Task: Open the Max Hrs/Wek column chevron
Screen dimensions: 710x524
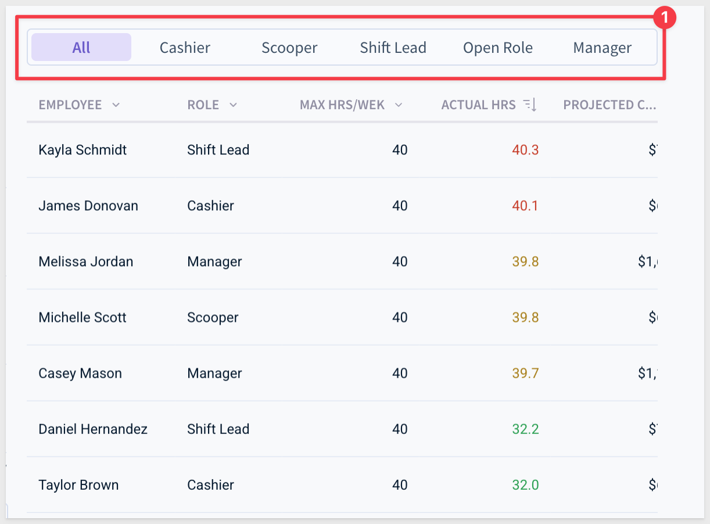Action: coord(399,105)
